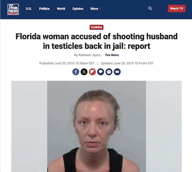Print the article using printer icon
The width and height of the screenshot is (192, 172).
[109, 72]
